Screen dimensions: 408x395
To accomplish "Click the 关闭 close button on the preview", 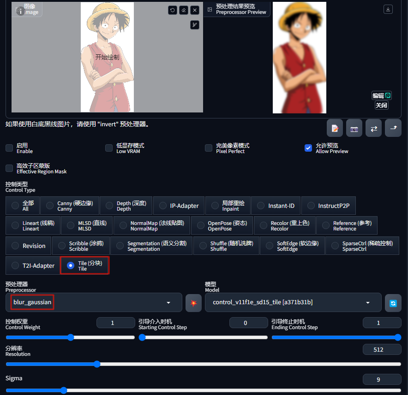I will point(381,105).
